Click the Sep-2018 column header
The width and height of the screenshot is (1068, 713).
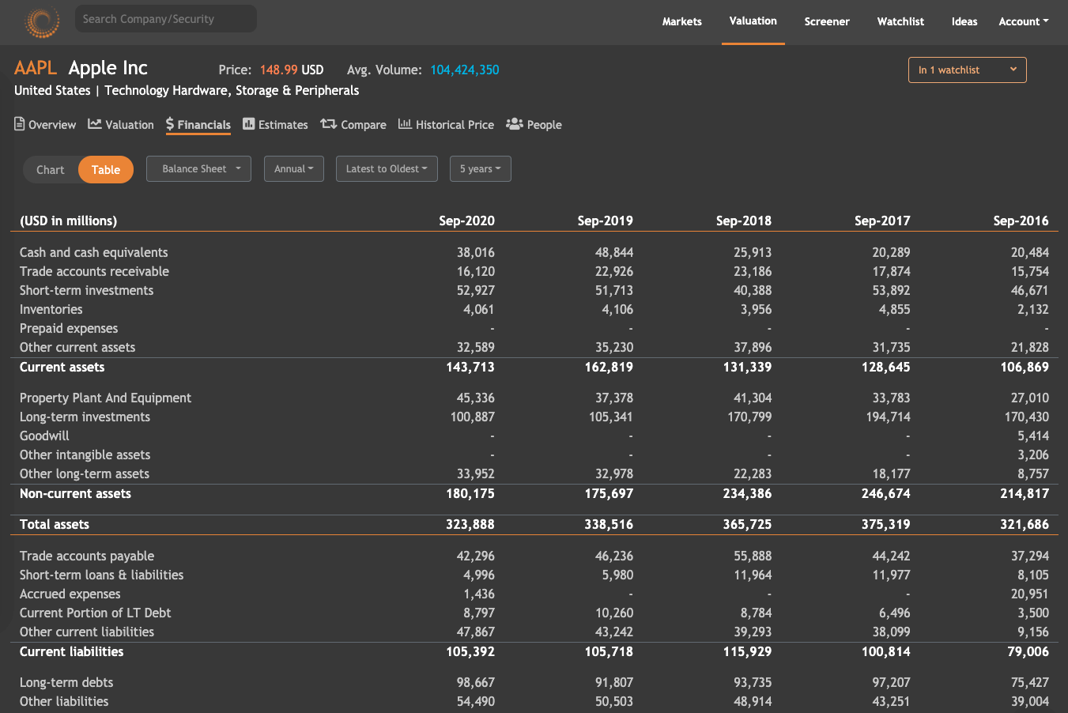pos(744,221)
